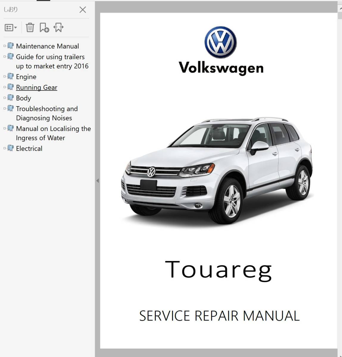This screenshot has height=357, width=342.
Task: Collapse the side panel with the arrow handle
Action: [x=97, y=181]
